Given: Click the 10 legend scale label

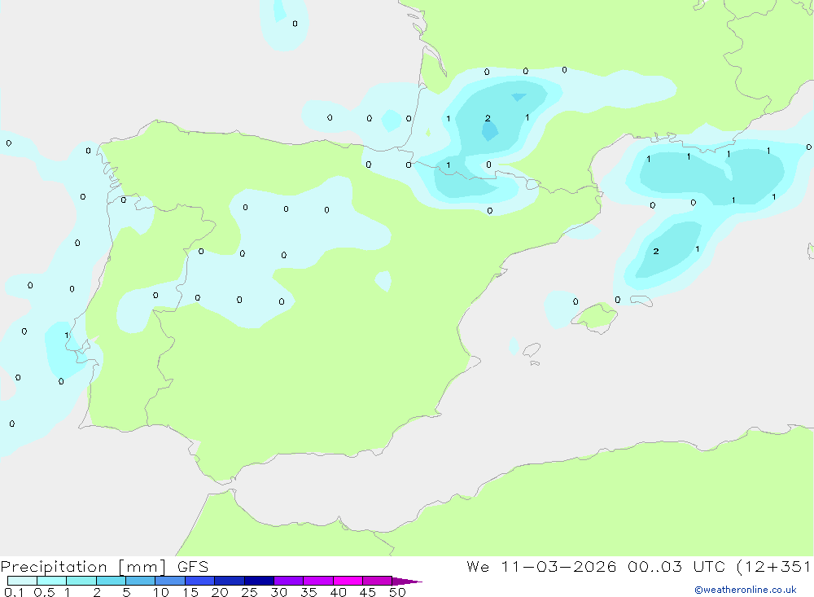Looking at the screenshot, I should [161, 592].
